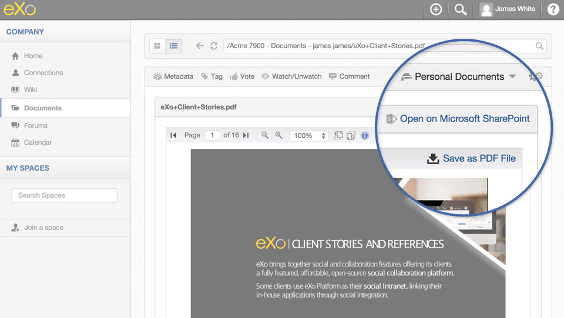Click the eXo+Client+Stories.pdf title
The height and width of the screenshot is (318, 564).
pos(199,107)
